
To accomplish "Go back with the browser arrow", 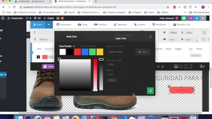I will (4, 7).
